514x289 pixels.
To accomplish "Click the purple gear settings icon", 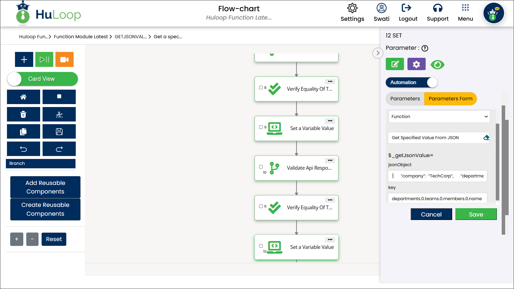I will pyautogui.click(x=416, y=64).
